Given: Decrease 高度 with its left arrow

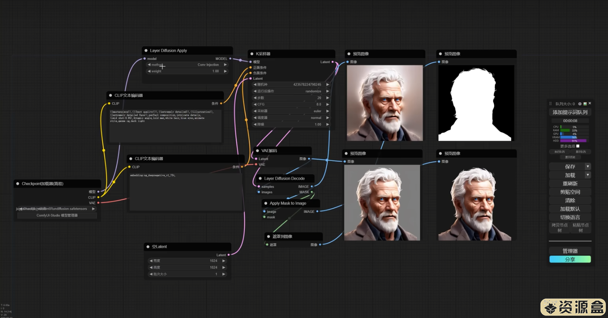Looking at the screenshot, I should 151,268.
